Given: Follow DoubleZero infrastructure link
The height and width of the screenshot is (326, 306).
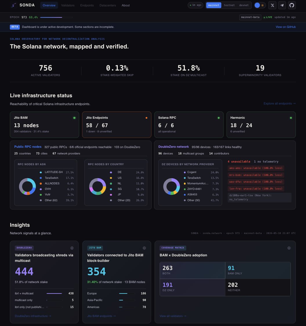Looking at the screenshot, I should 33,316.
